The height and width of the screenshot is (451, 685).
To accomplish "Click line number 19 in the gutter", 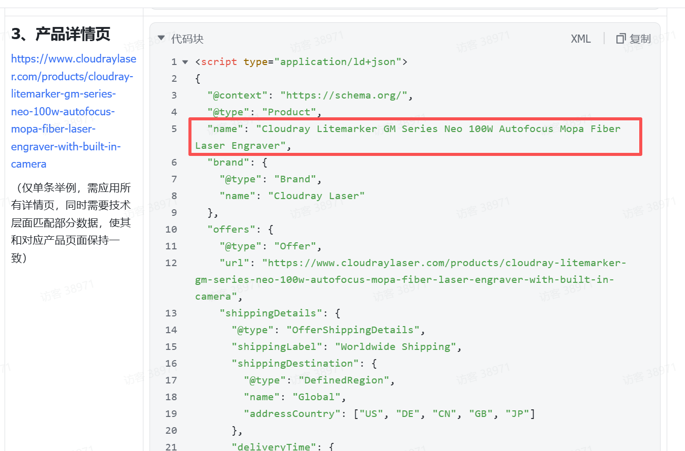I will [171, 414].
